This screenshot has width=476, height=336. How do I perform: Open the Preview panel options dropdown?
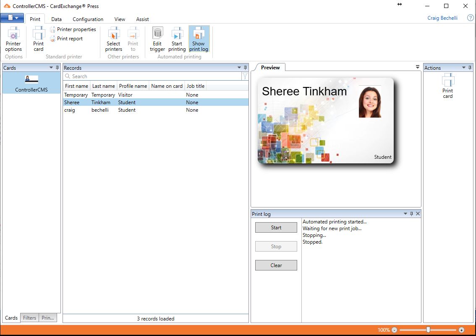click(x=418, y=67)
